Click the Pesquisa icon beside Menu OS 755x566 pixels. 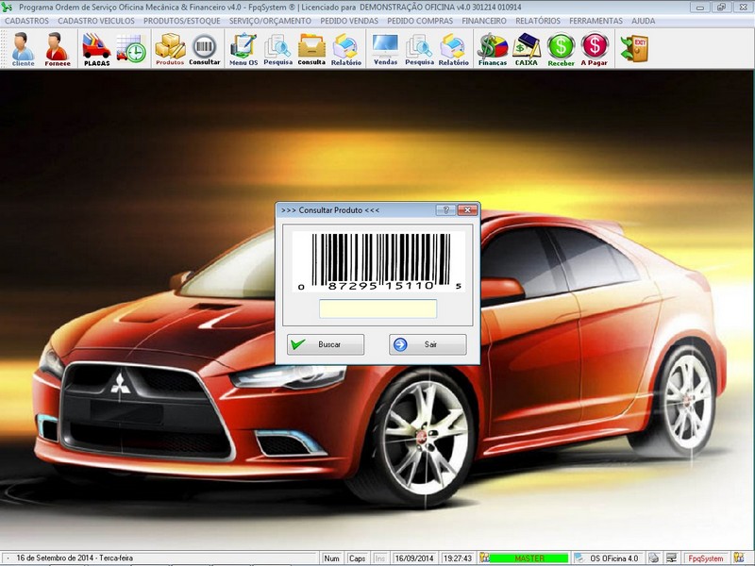click(x=277, y=49)
